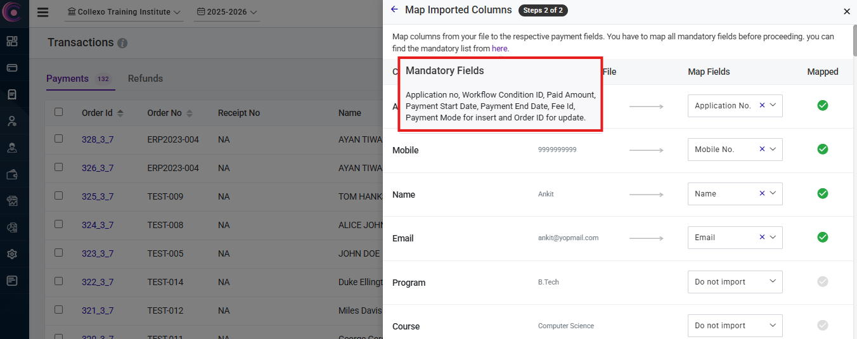857x339 pixels.
Task: Go back using the left arrow icon
Action: (x=394, y=10)
